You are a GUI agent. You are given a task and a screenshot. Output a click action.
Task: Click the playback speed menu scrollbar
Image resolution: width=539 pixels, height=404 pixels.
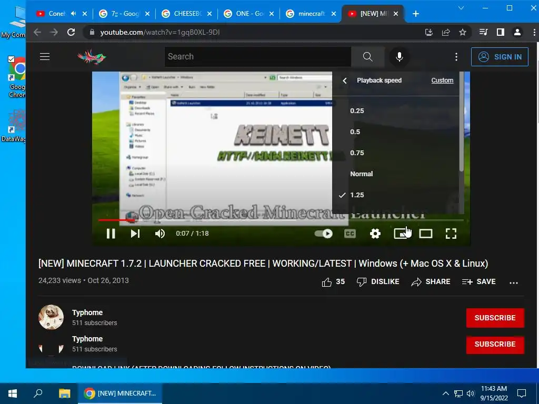[461, 122]
